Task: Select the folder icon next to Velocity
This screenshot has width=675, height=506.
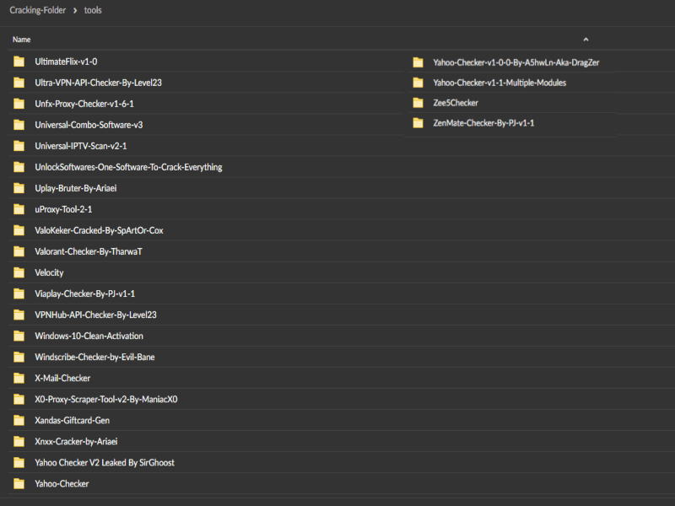Action: 19,272
